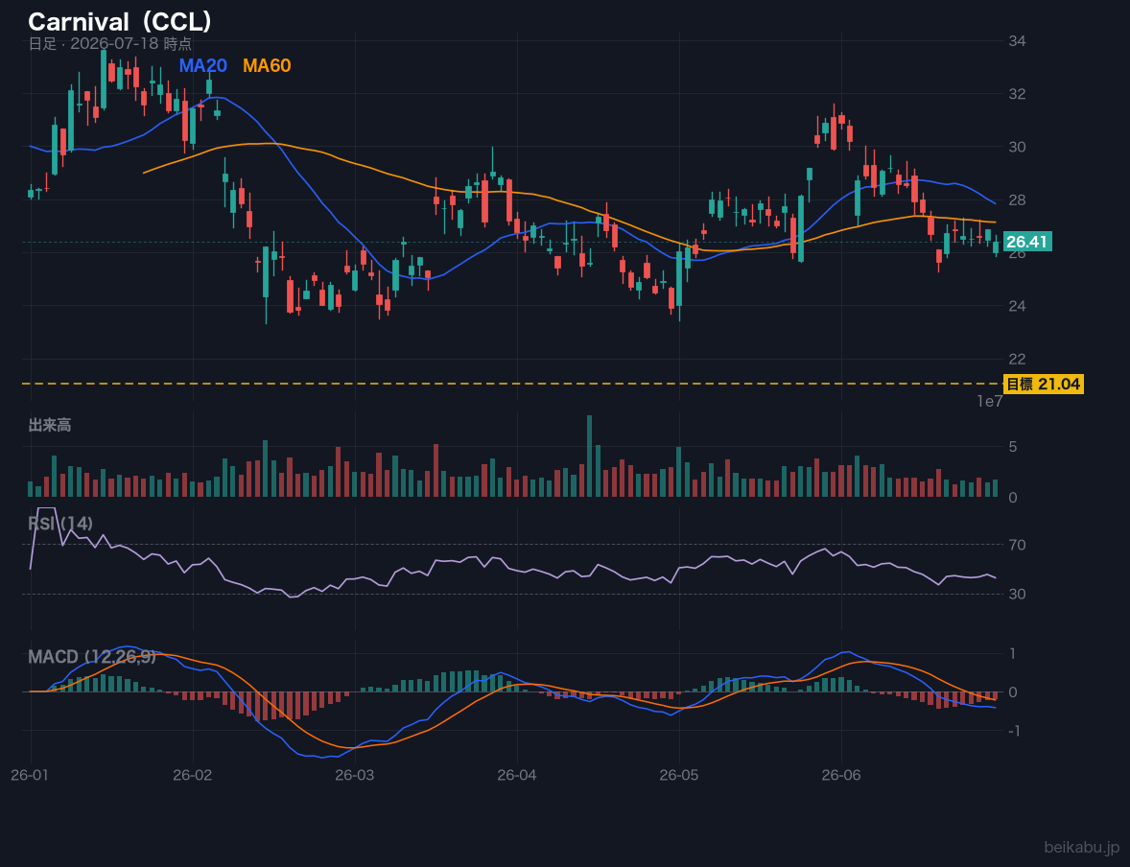Viewport: 1130px width, 867px height.
Task: Click the MACD axis label 1
Action: click(1013, 654)
